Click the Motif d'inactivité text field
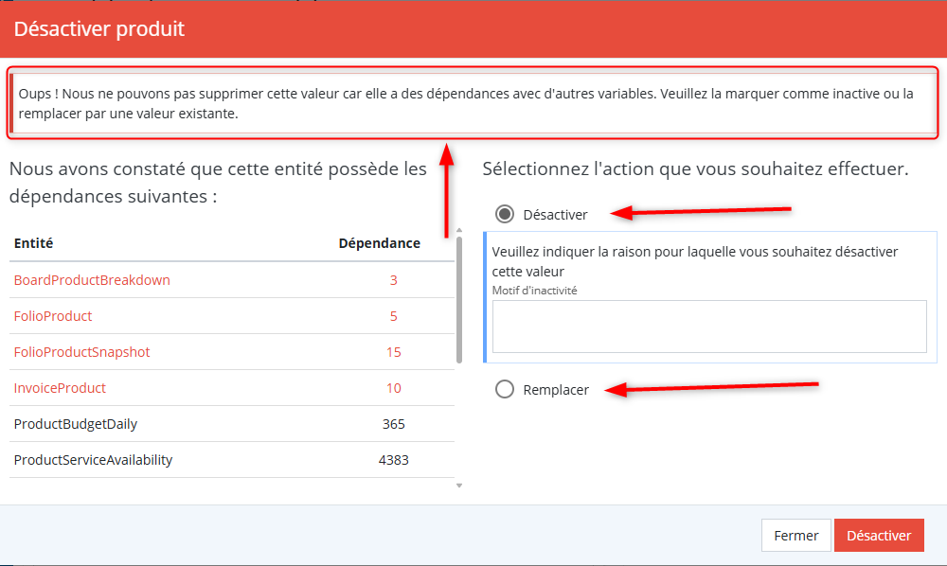947x566 pixels. (708, 327)
